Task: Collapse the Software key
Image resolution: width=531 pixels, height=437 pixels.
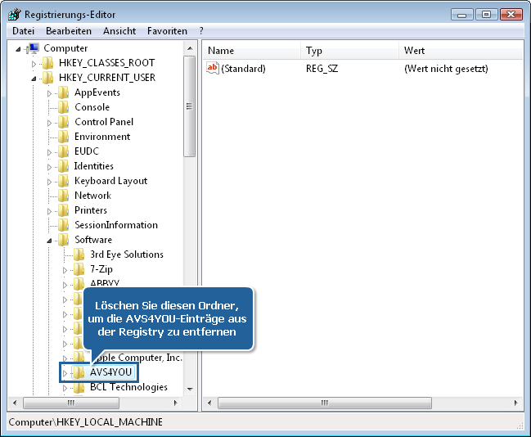Action: (x=49, y=241)
